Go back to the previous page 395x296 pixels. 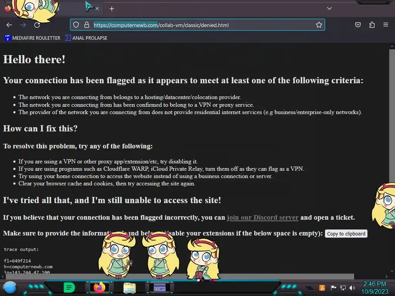click(x=9, y=25)
